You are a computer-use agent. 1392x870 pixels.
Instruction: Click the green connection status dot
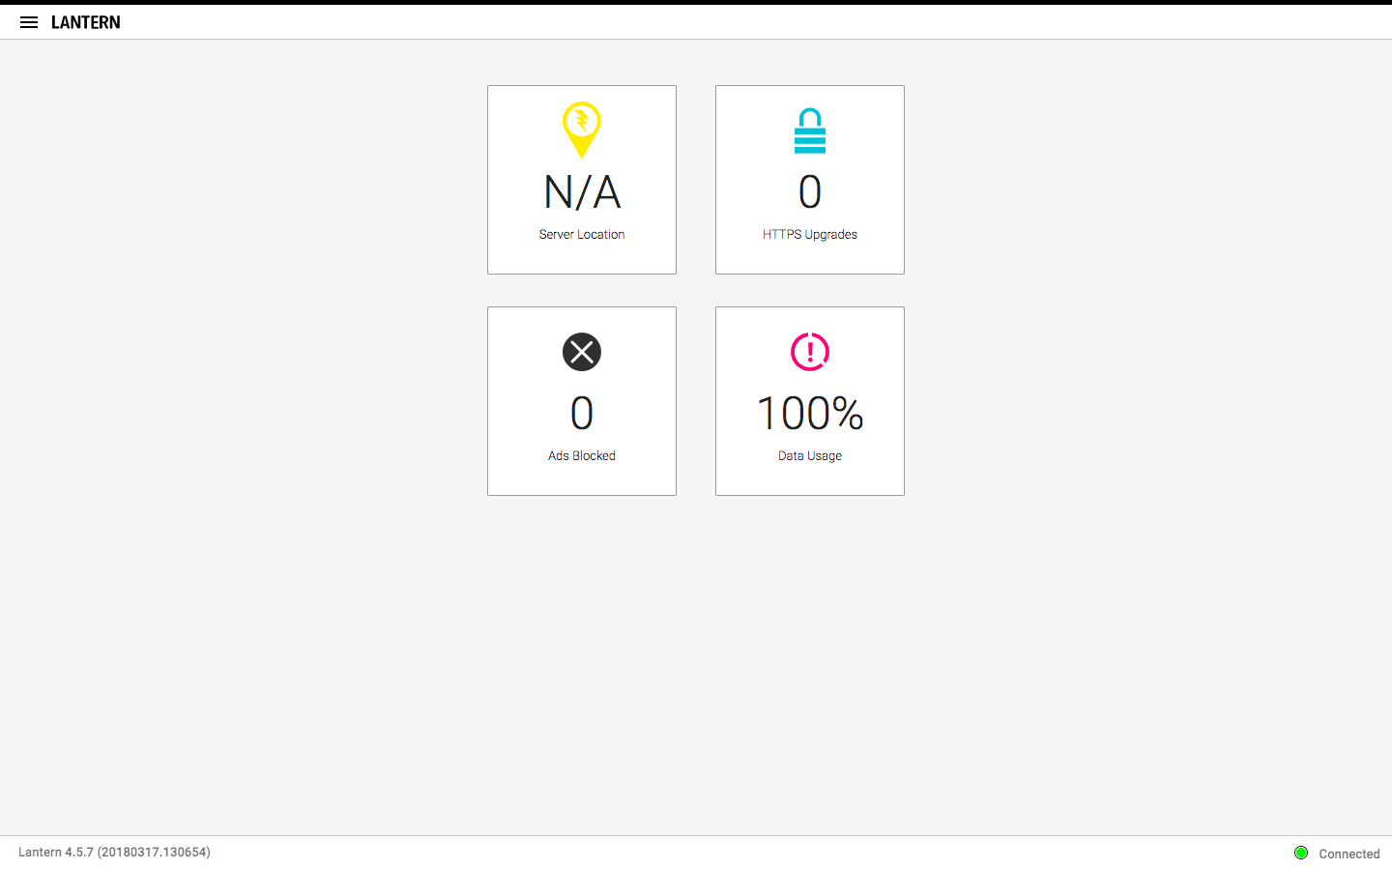pos(1301,853)
